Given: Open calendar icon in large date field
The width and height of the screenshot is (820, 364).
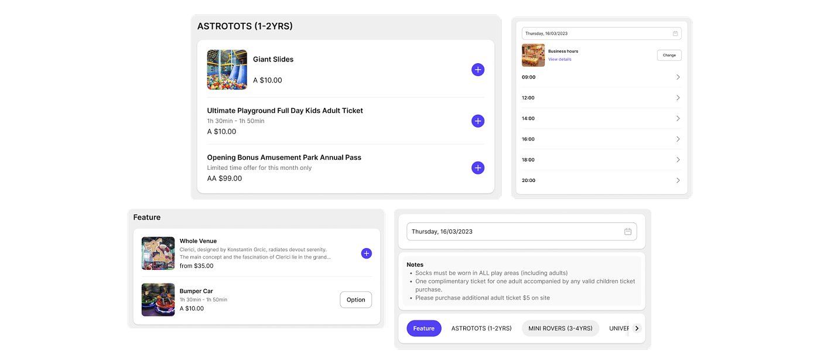Looking at the screenshot, I should [628, 232].
